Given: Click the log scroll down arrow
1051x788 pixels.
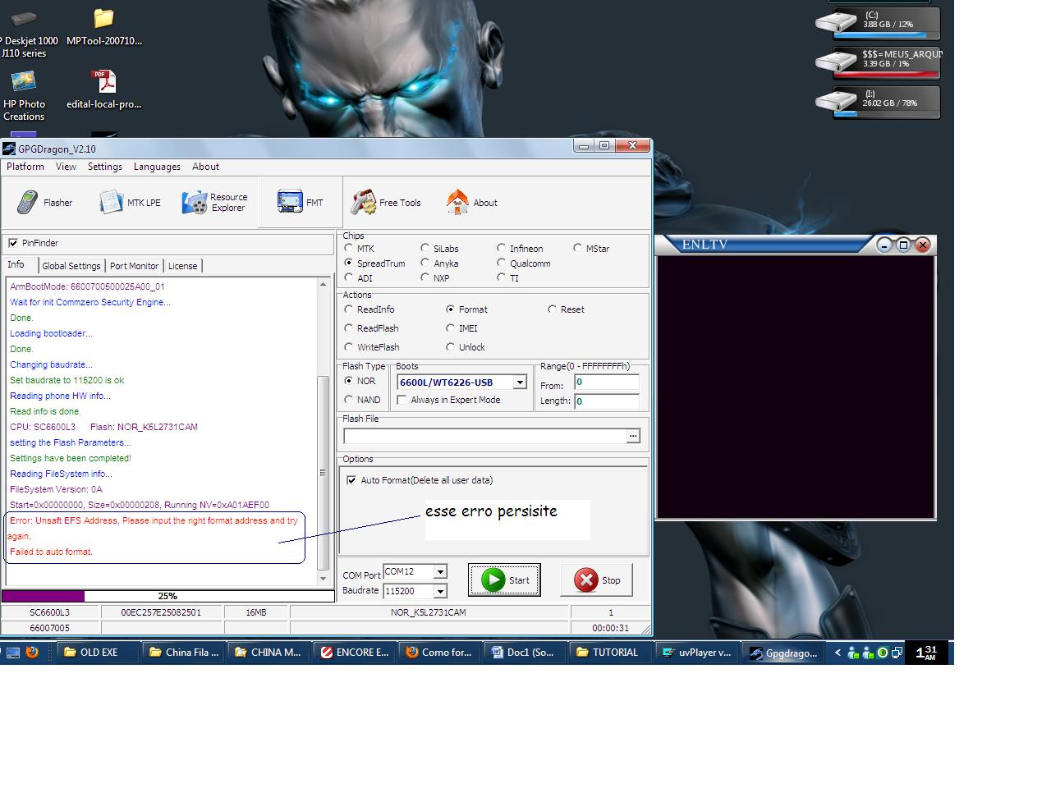Looking at the screenshot, I should pos(323,579).
